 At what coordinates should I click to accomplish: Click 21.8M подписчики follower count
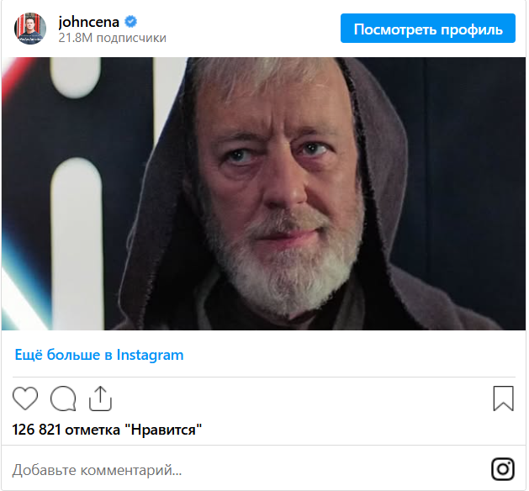click(x=113, y=38)
